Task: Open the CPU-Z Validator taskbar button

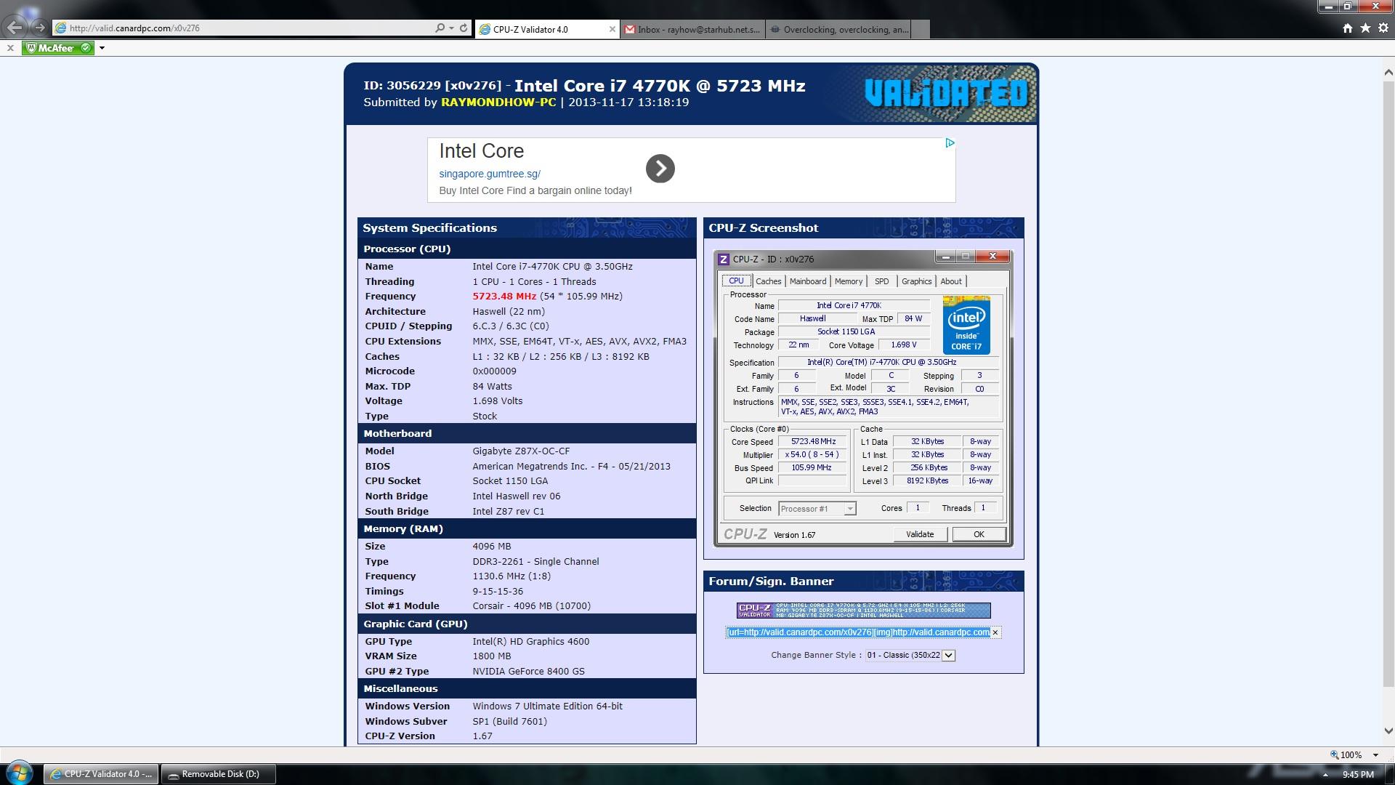Action: 100,774
